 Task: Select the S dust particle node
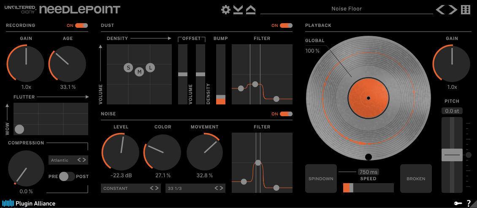[128, 68]
